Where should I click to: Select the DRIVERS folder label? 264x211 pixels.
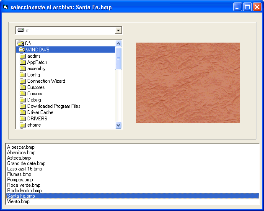37,119
